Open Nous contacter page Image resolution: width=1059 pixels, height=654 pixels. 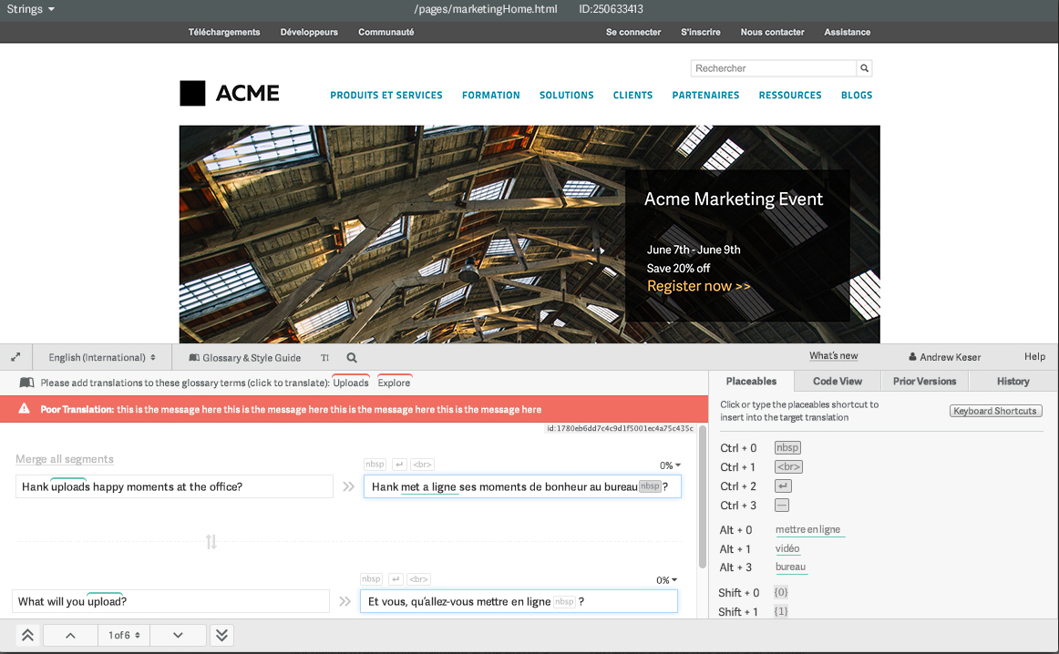pos(772,32)
